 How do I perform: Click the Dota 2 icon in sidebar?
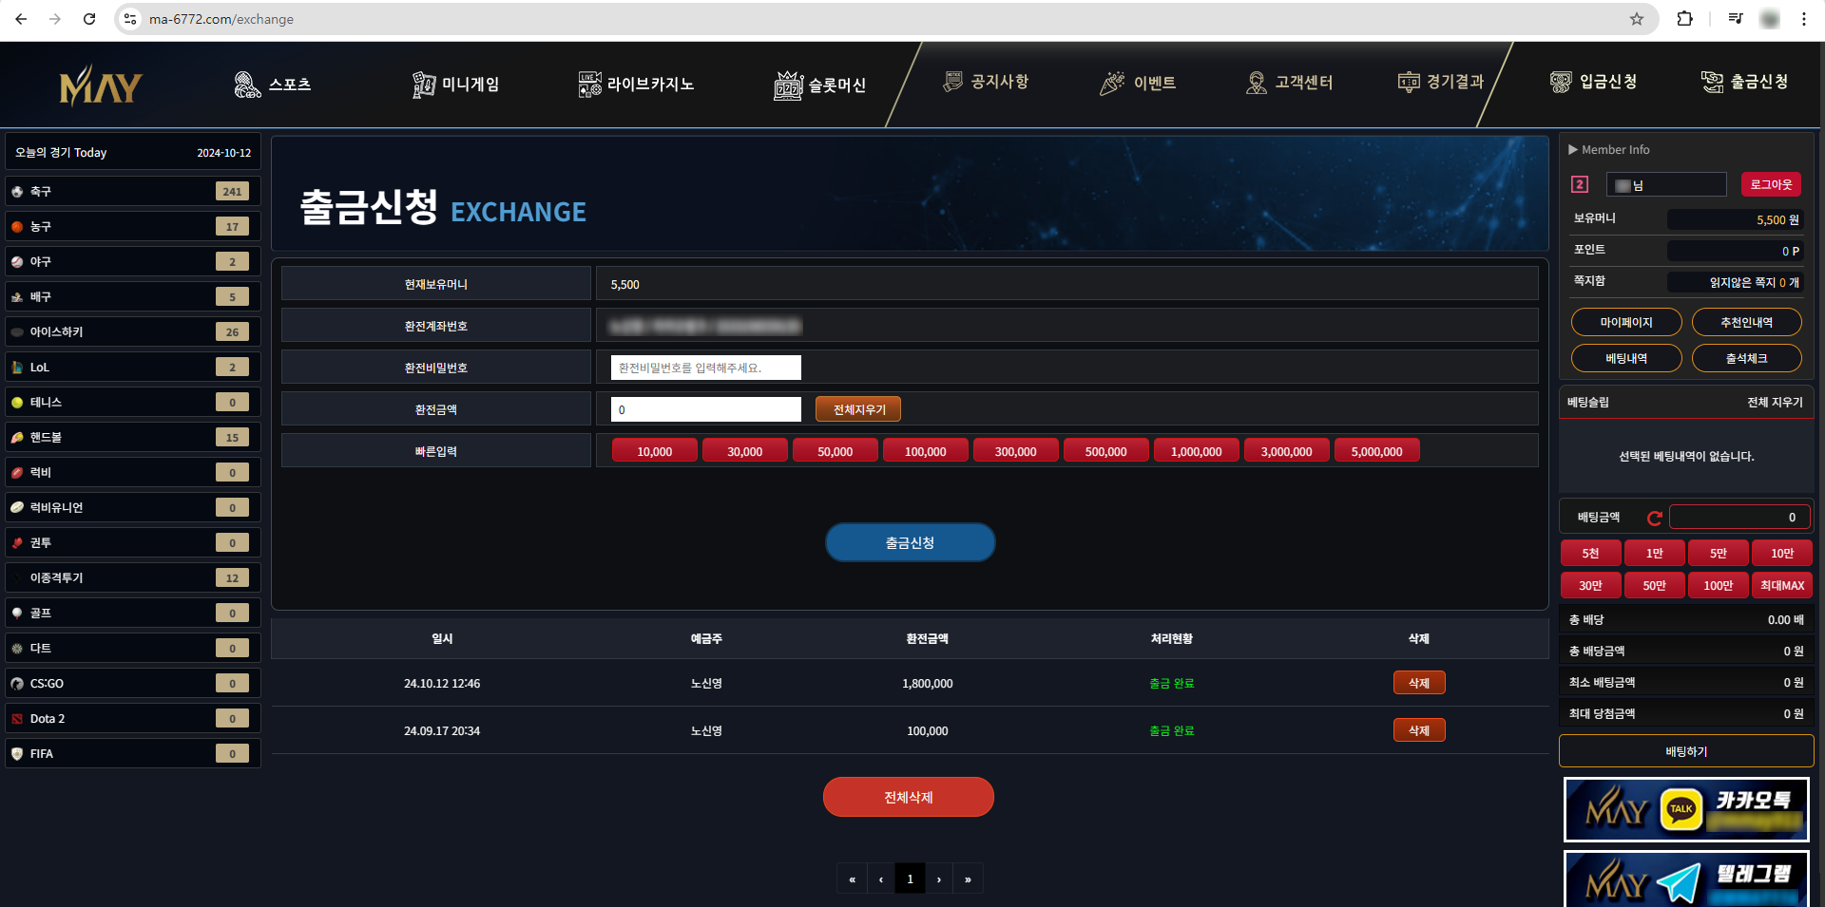pyautogui.click(x=17, y=719)
